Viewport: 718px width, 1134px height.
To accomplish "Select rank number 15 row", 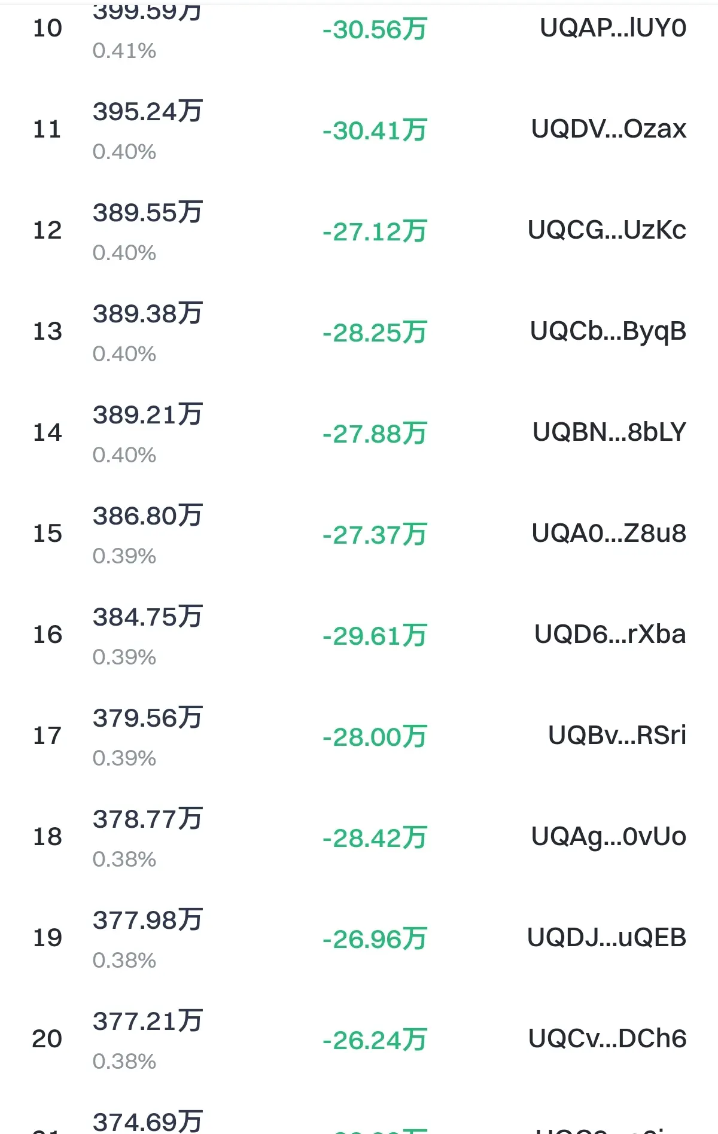I will point(359,534).
